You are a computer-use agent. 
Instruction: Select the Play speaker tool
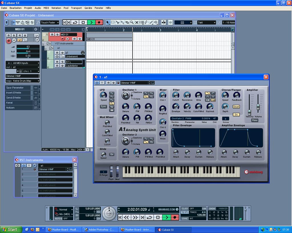(156, 22)
